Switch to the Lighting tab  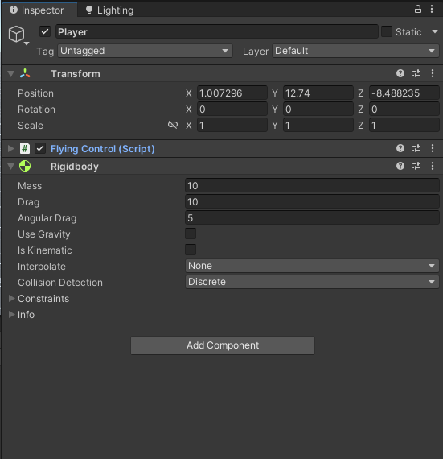click(109, 10)
